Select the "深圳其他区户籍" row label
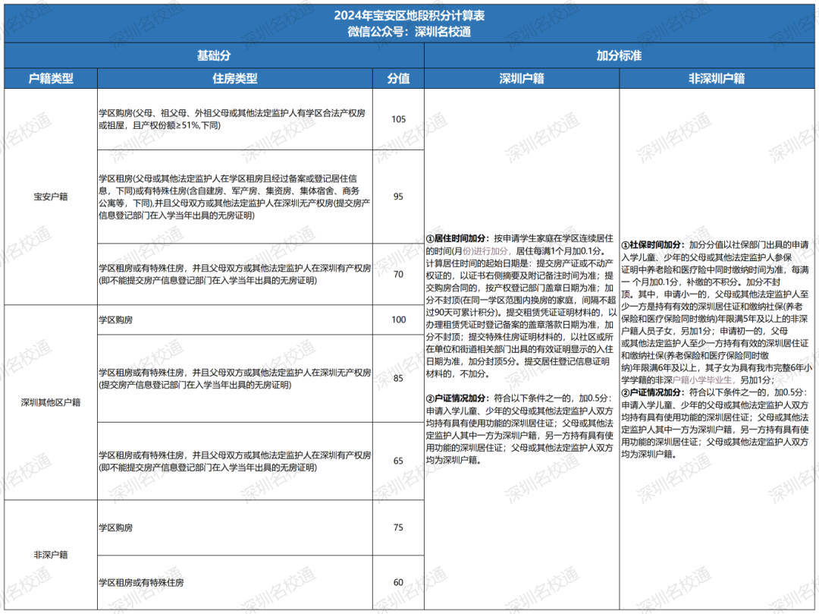The image size is (819, 614). tap(51, 402)
